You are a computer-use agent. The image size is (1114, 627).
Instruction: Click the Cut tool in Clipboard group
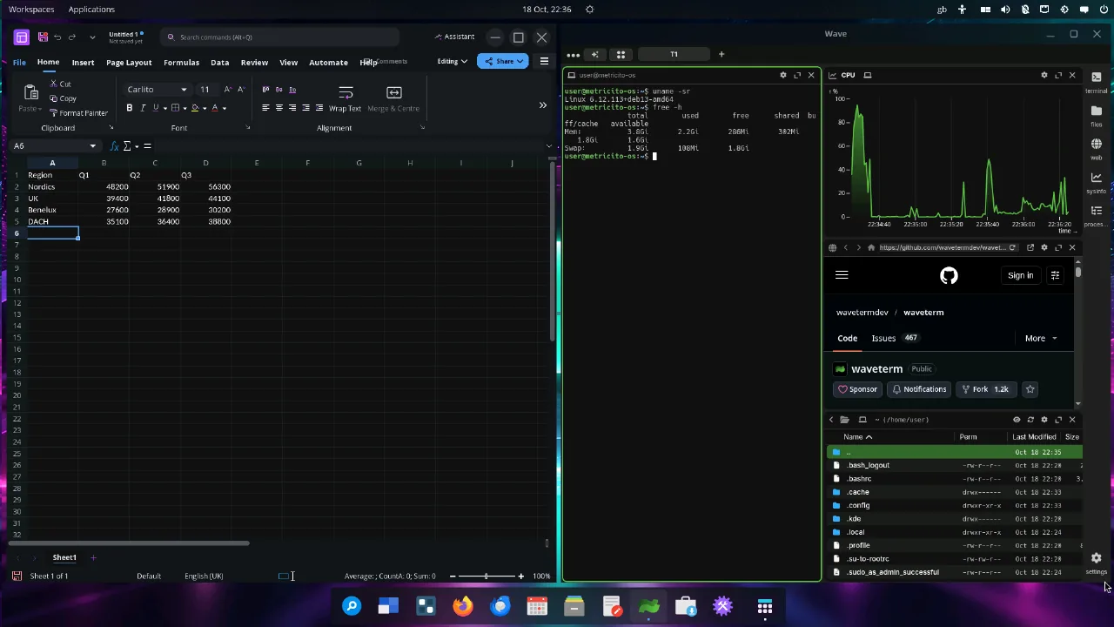(x=60, y=84)
